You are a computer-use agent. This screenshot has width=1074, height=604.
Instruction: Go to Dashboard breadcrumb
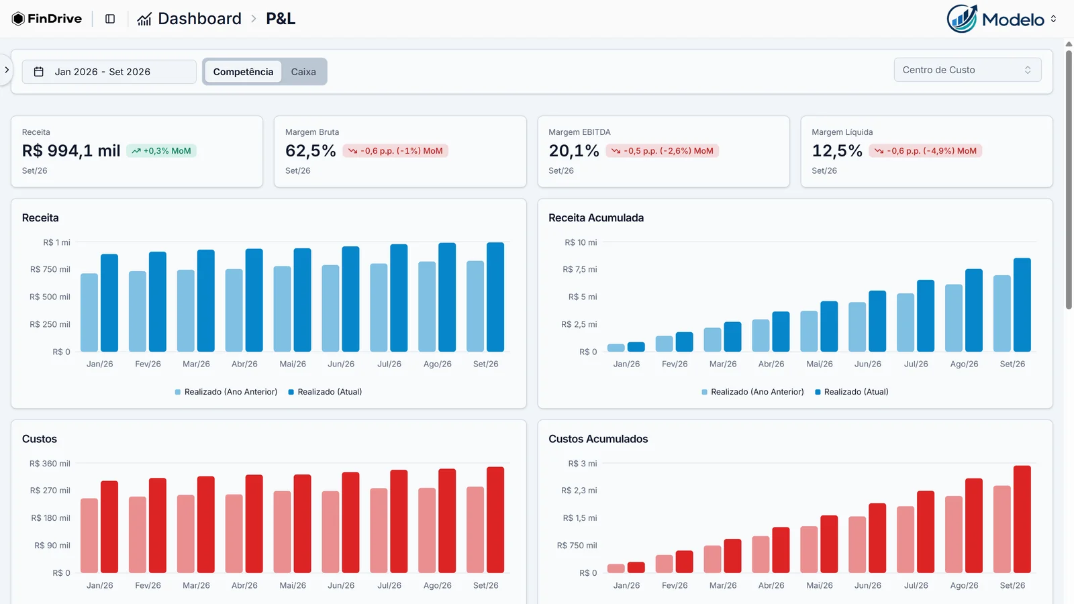tap(199, 19)
